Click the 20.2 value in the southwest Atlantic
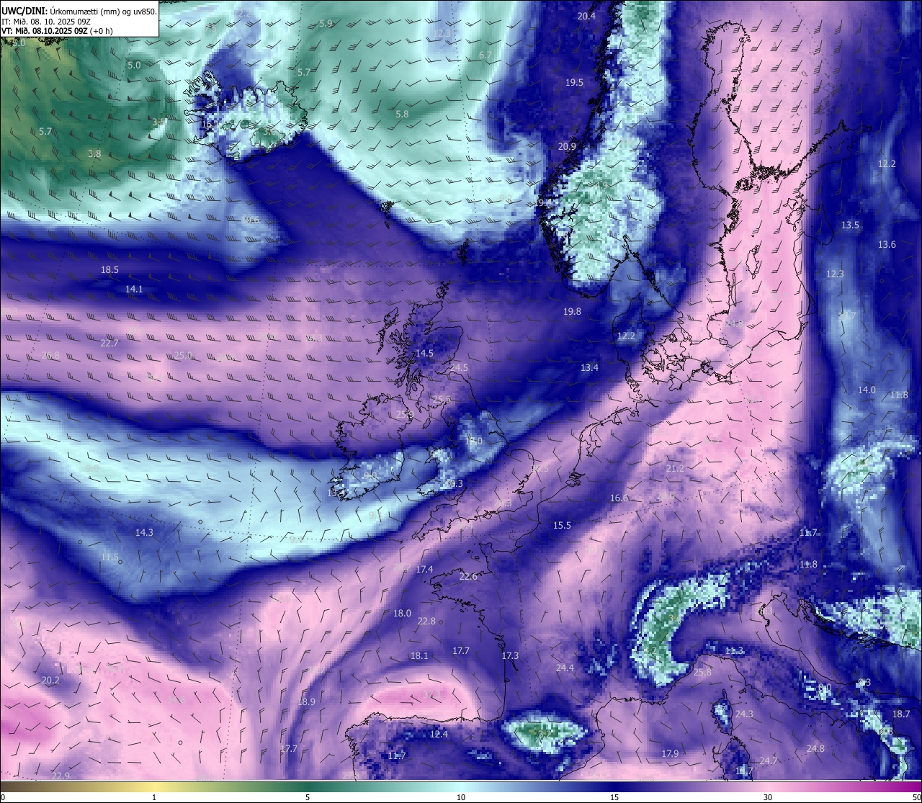 [50, 680]
